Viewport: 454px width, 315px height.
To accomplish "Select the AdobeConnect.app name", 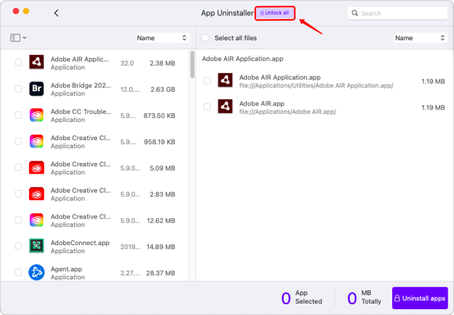I will 80,243.
